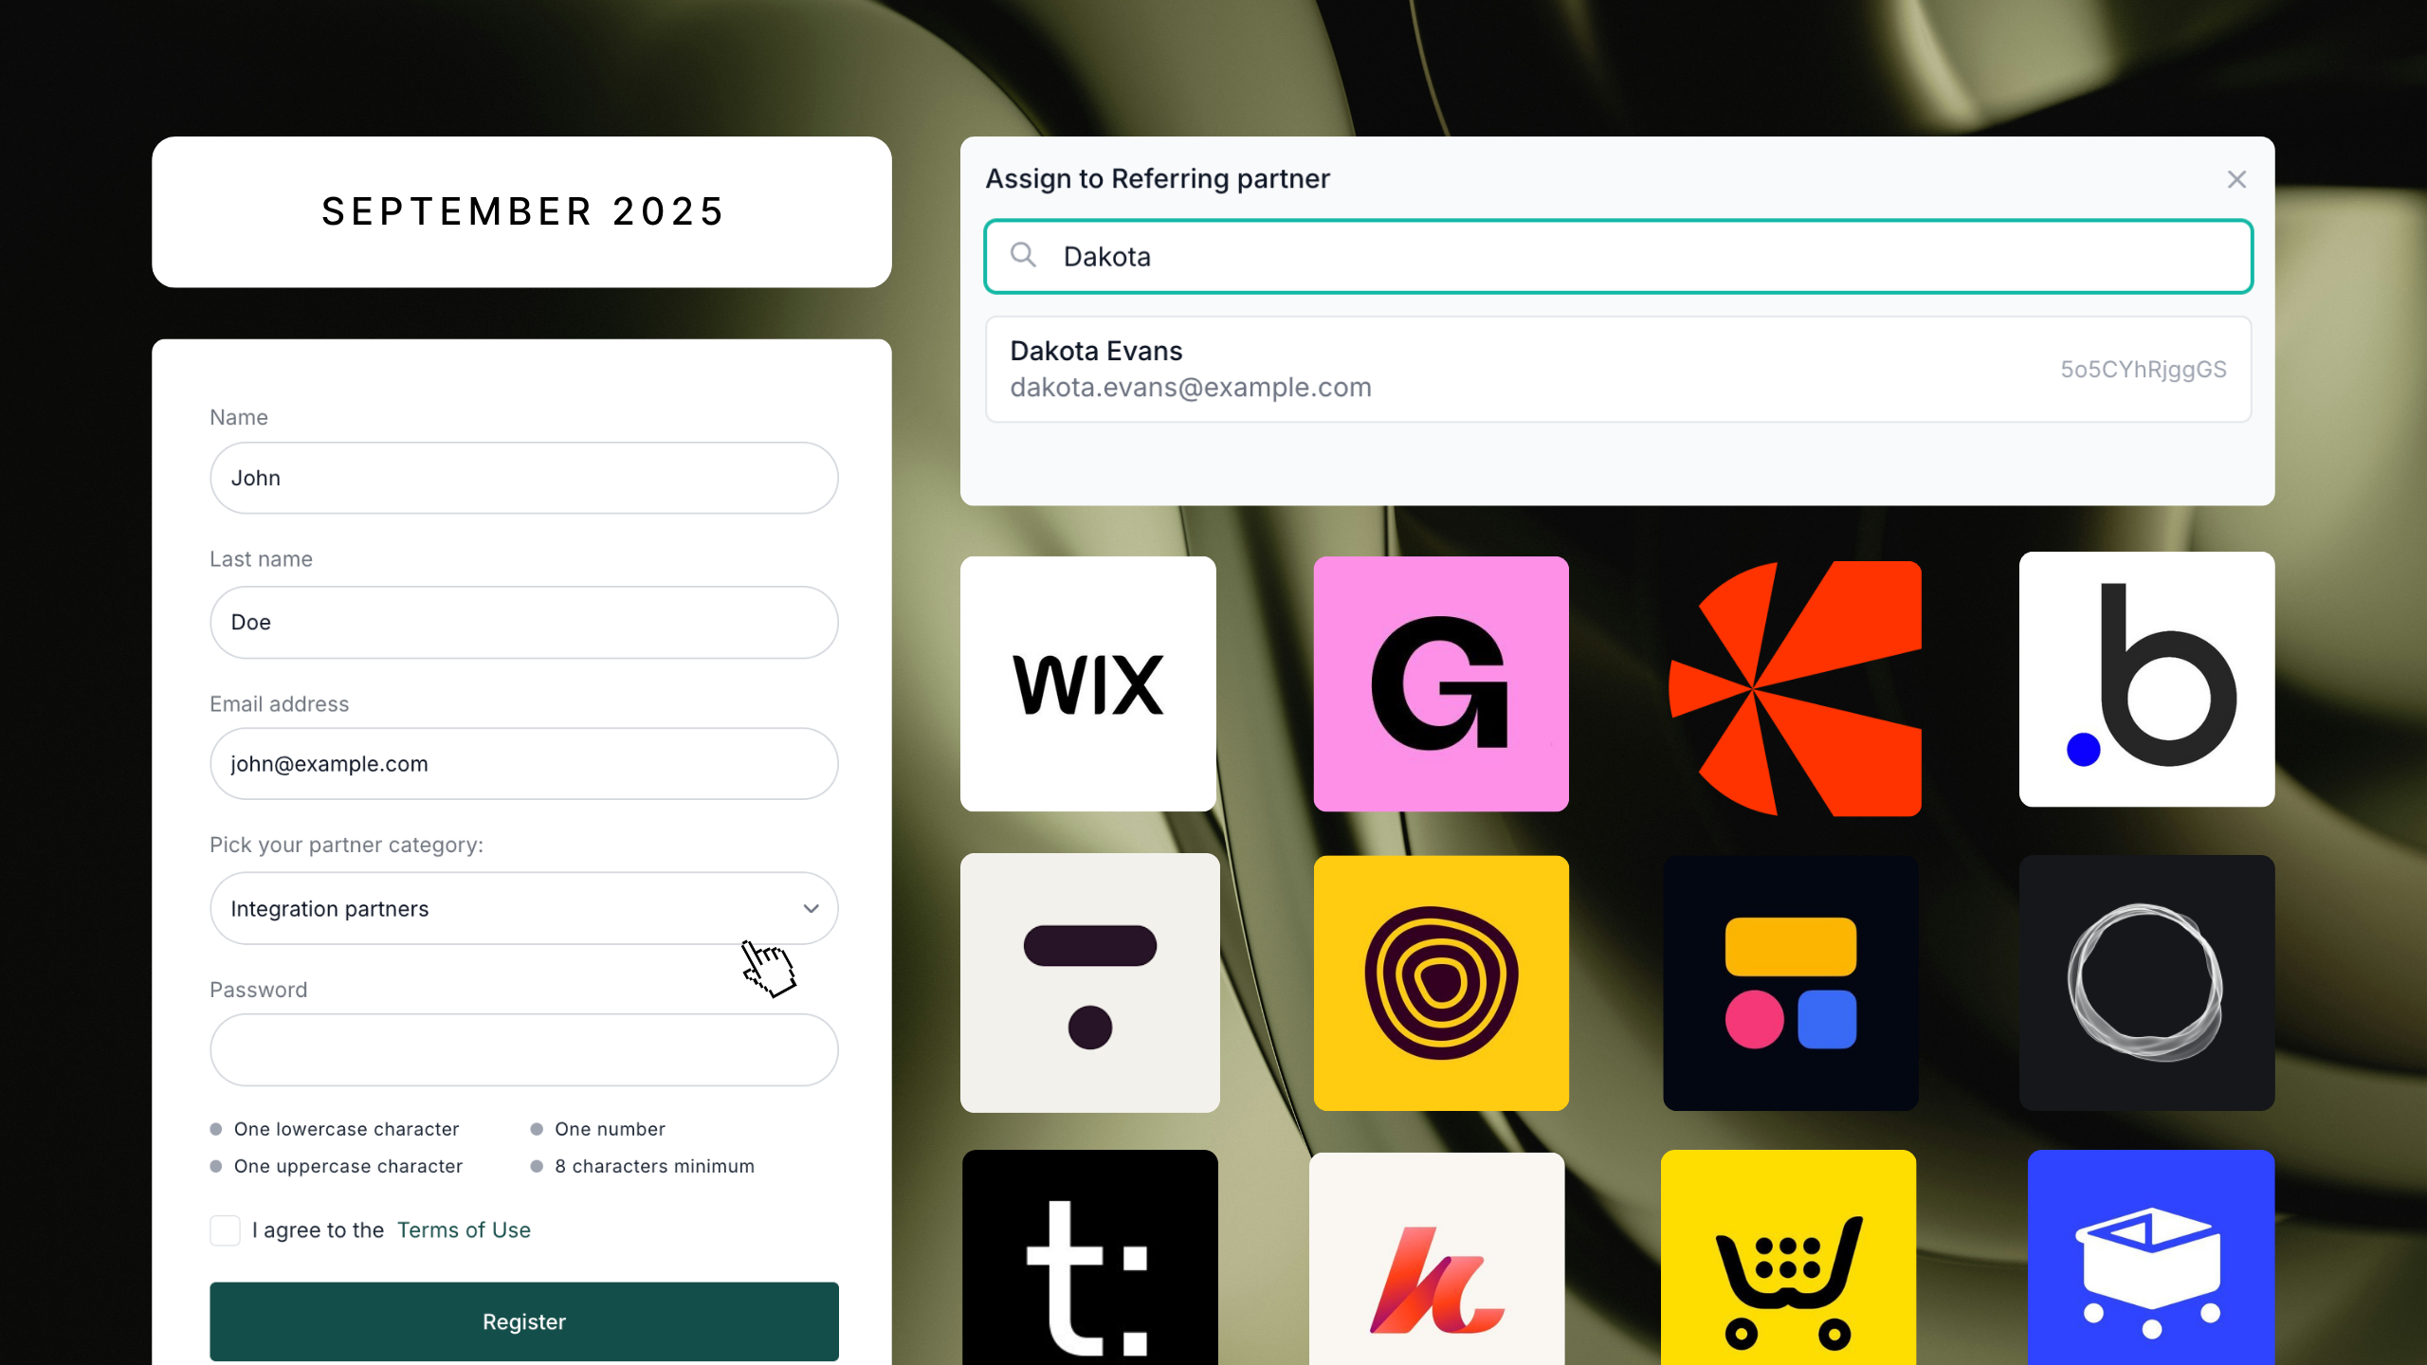Check the Terms of Use agreement checkbox
The image size is (2427, 1365).
[225, 1230]
